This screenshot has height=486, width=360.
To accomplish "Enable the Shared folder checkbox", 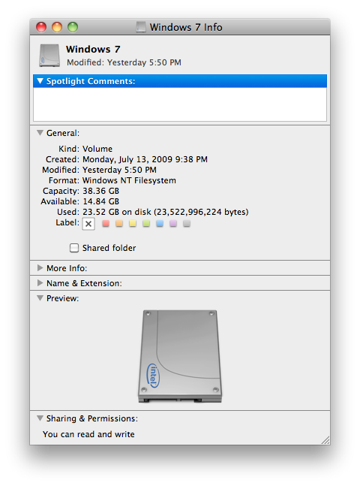I will coord(74,248).
